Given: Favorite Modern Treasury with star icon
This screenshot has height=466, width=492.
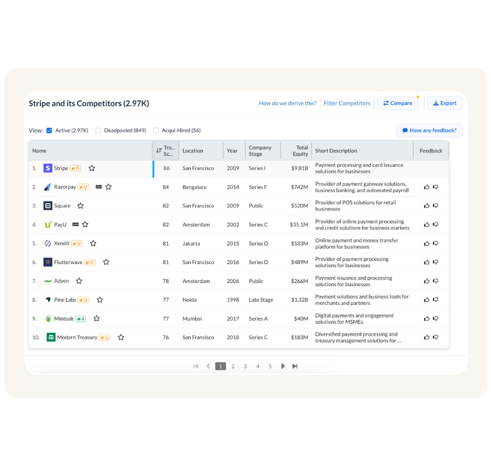Looking at the screenshot, I should (x=121, y=337).
